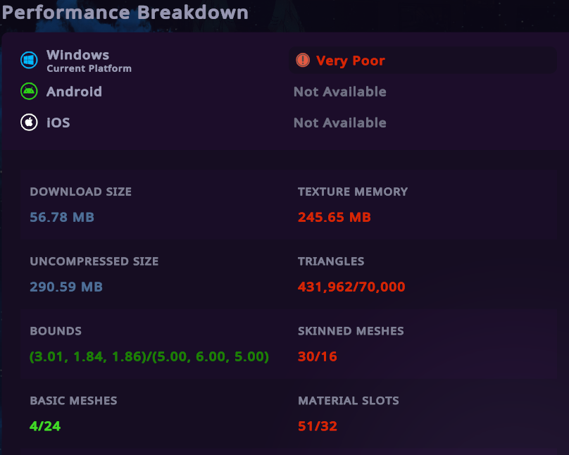Click the 4/24 basic meshes value
Viewport: 569px width, 455px height.
pos(45,426)
